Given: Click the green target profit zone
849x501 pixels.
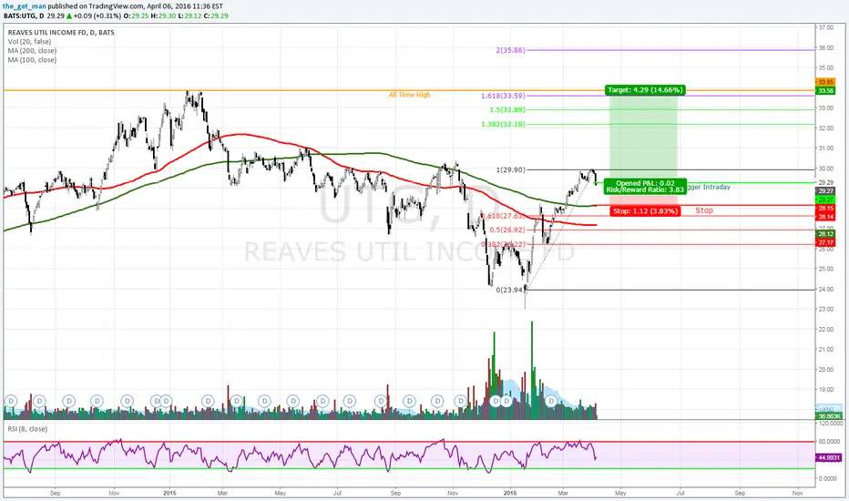Looking at the screenshot, I should click(643, 136).
